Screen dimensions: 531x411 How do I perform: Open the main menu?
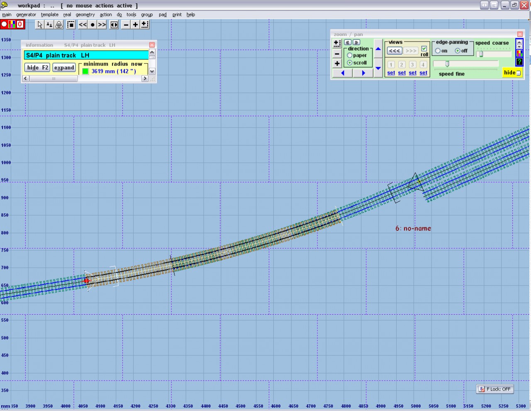pyautogui.click(x=7, y=15)
